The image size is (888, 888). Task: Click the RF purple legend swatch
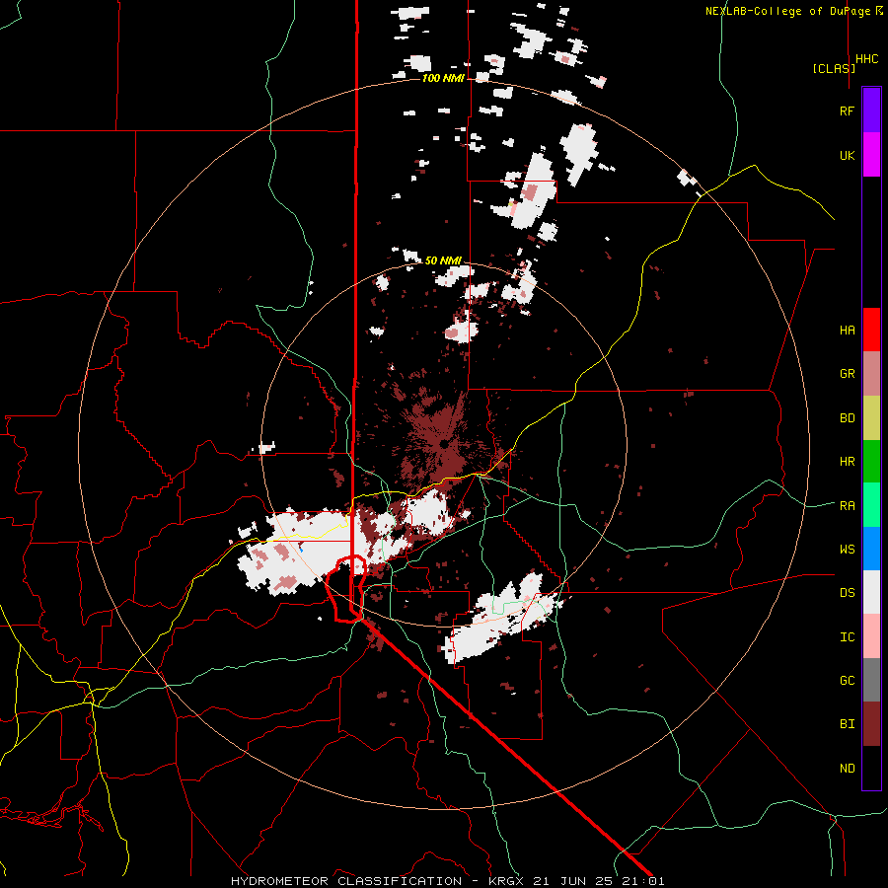(x=871, y=111)
